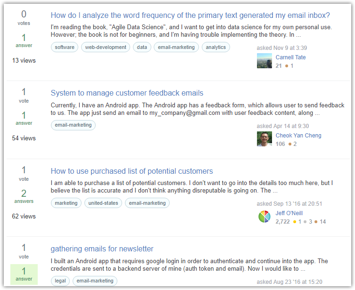Visit Carnell Tate's user profile name
Viewport: 355px width, 290px height.
pyautogui.click(x=290, y=57)
